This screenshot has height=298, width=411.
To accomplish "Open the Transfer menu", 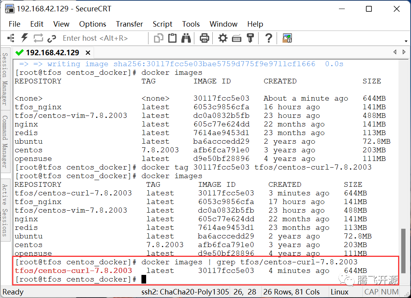I will point(129,24).
